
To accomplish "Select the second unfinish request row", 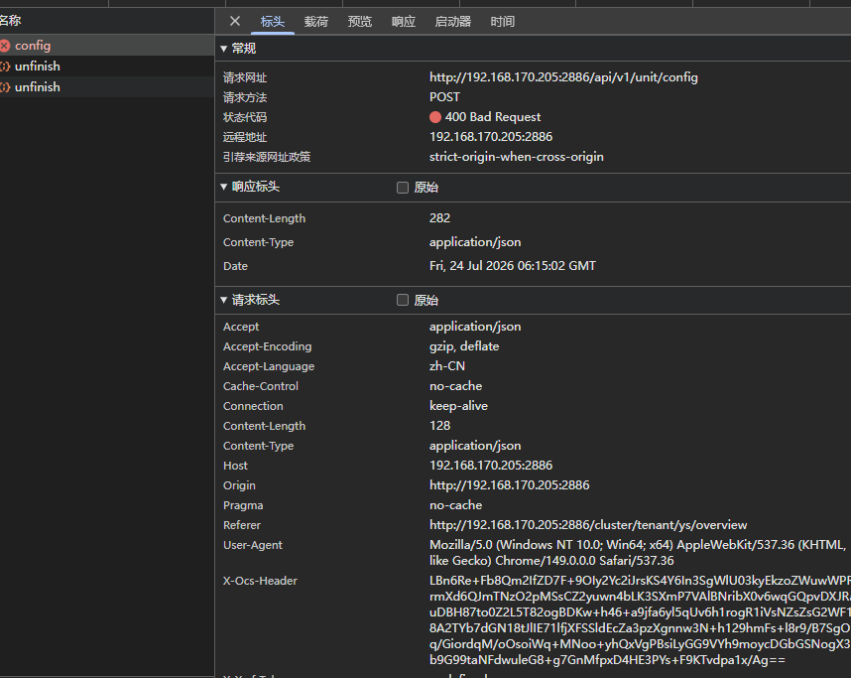I will [107, 87].
